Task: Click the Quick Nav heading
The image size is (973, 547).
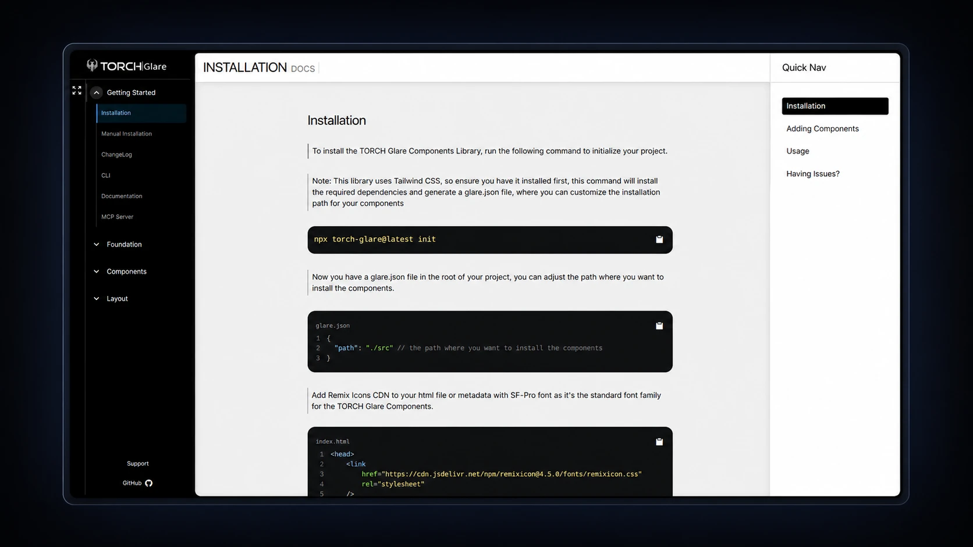Action: pyautogui.click(x=804, y=68)
